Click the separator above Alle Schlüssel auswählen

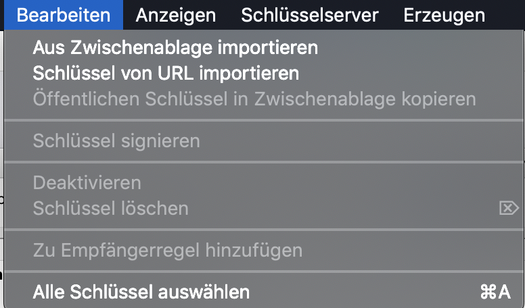[264, 272]
